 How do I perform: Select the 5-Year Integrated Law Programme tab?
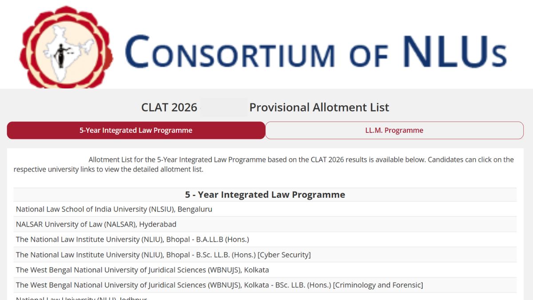click(x=136, y=130)
